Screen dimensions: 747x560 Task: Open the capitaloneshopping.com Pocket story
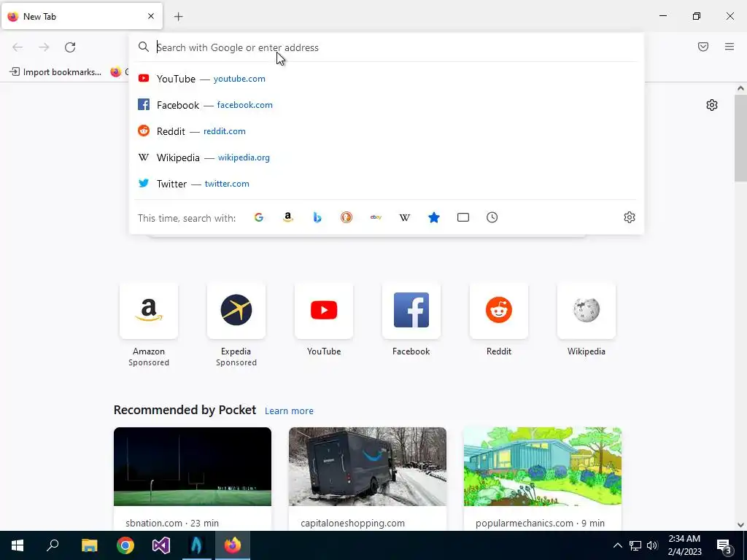pyautogui.click(x=368, y=478)
